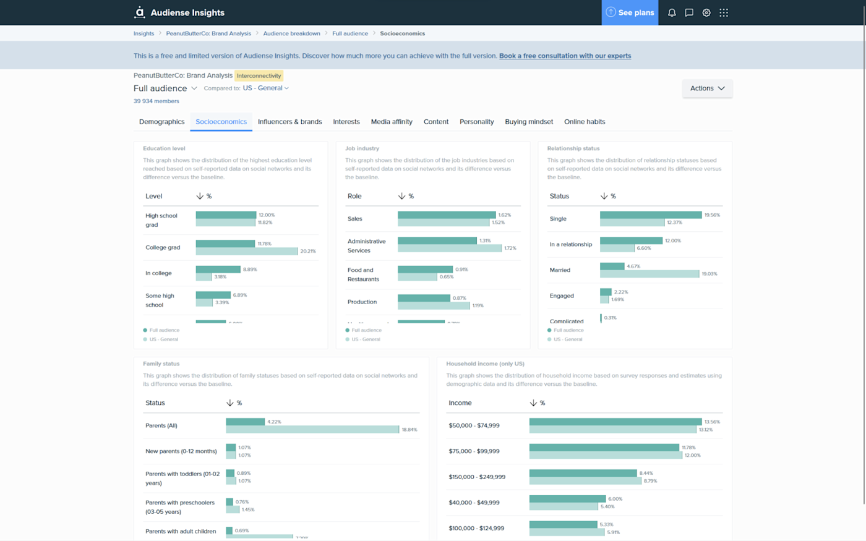Click the Income column header
This screenshot has height=541, width=866.
pyautogui.click(x=460, y=403)
